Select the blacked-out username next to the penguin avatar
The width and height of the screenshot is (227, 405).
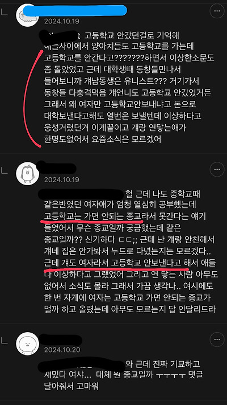[57, 168]
